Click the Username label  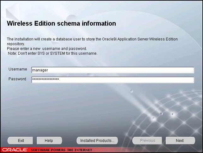[18, 69]
